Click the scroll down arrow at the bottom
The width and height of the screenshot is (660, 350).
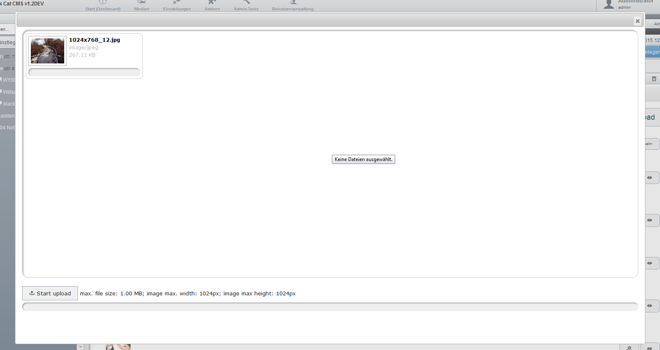click(x=80, y=347)
